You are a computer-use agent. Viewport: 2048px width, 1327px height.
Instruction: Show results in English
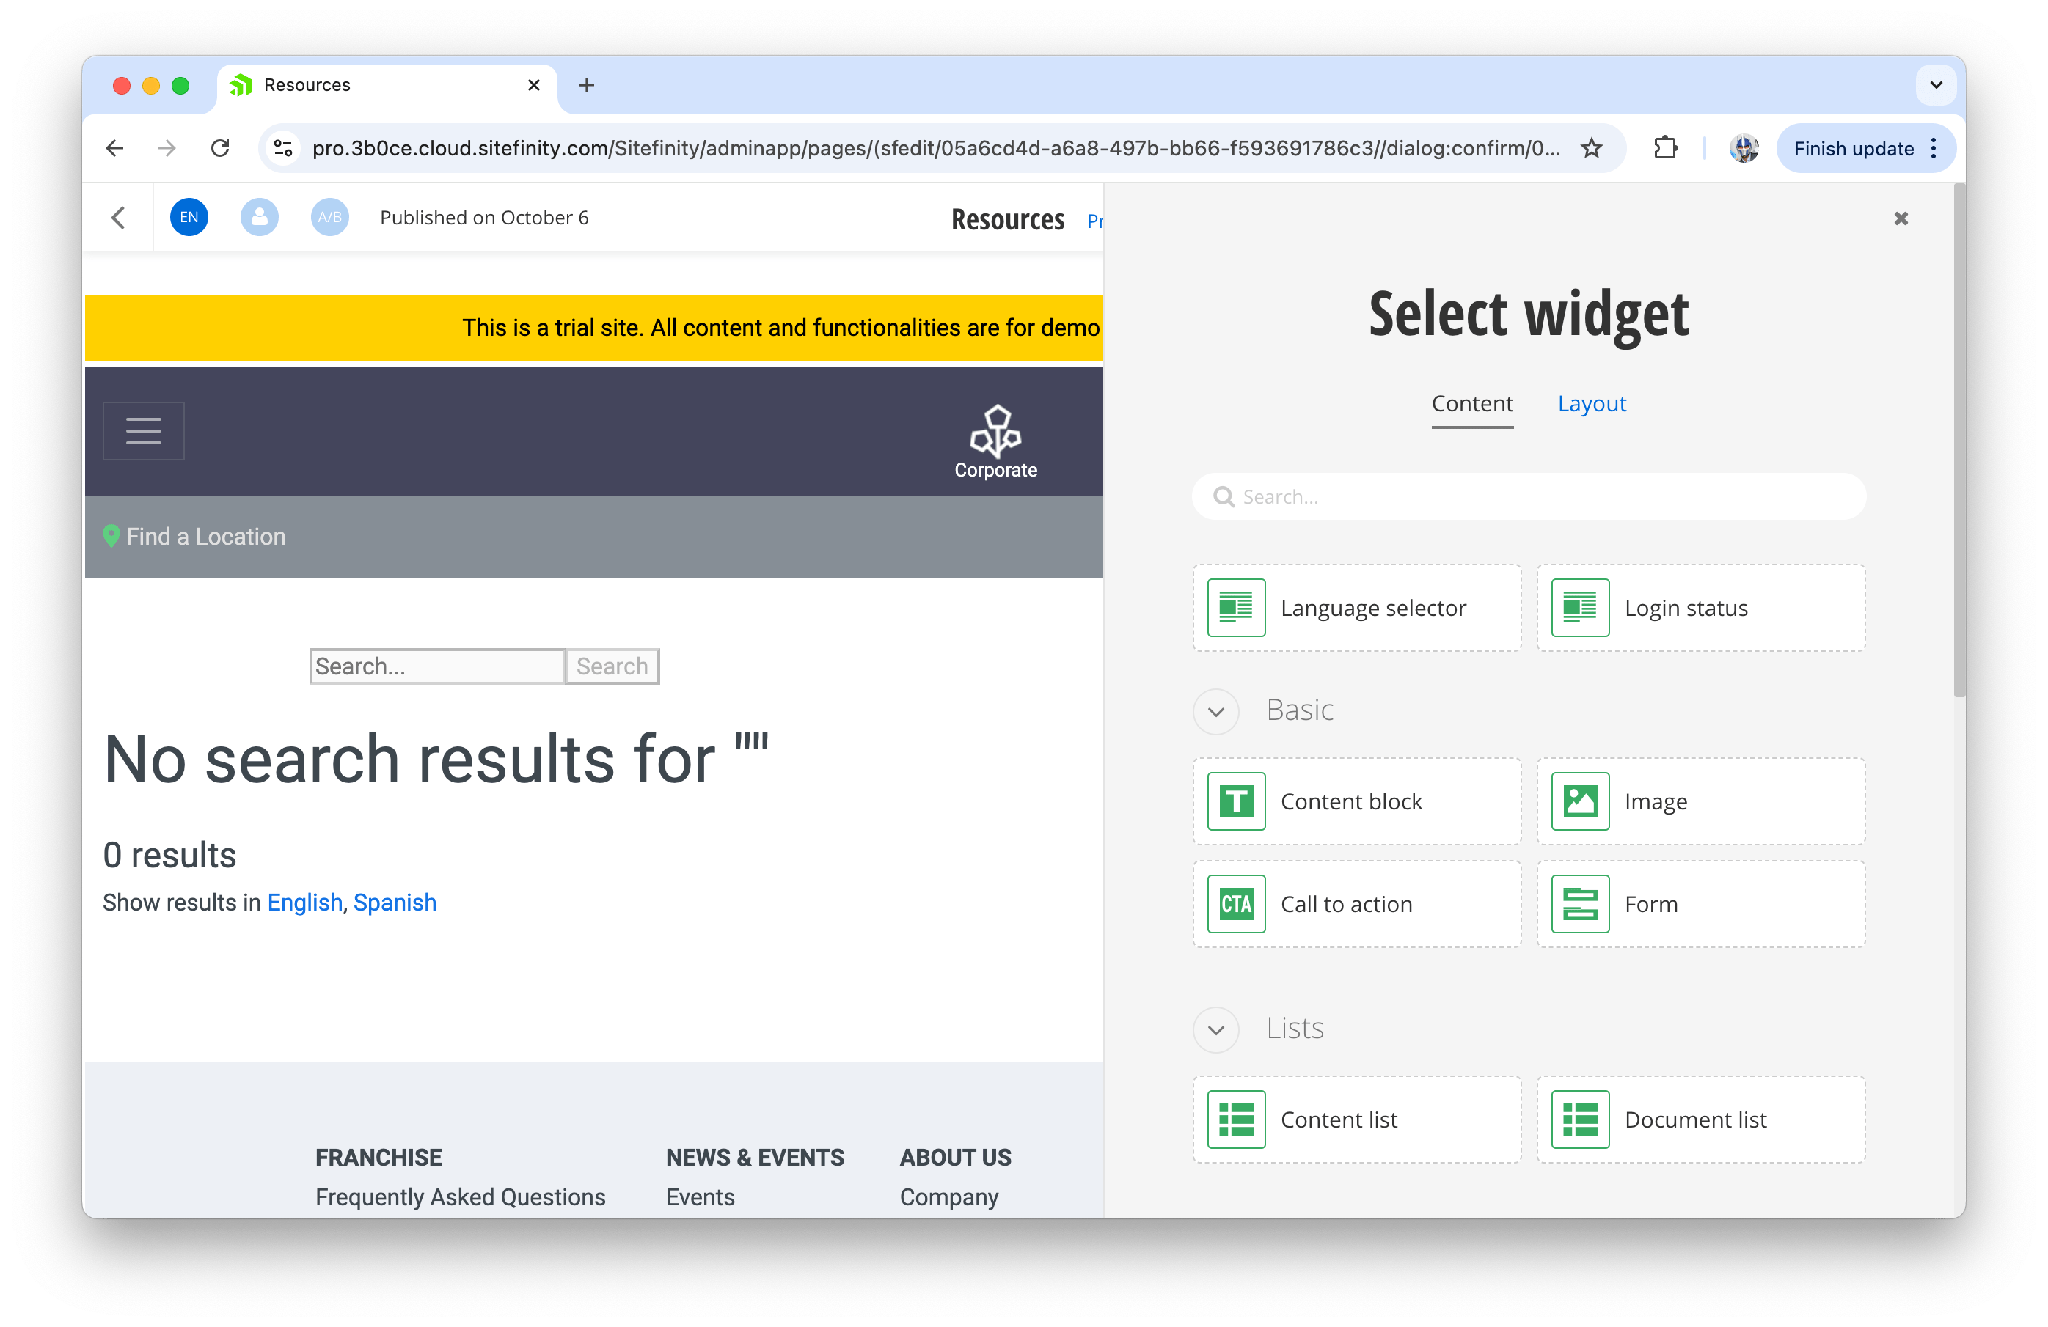pyautogui.click(x=304, y=903)
